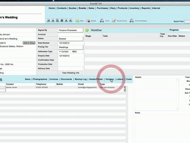Viewport: 190px width, 143px height.
Task: Click the Invoiced field
Action: pyautogui.click(x=70, y=35)
